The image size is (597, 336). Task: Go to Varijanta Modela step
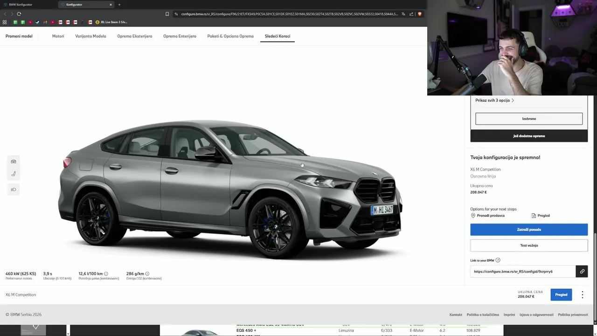point(90,36)
